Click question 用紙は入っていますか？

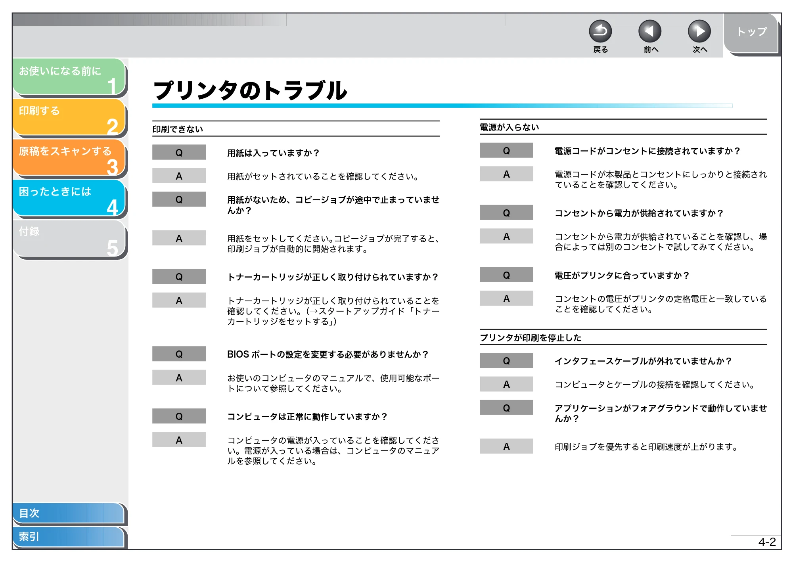[273, 153]
